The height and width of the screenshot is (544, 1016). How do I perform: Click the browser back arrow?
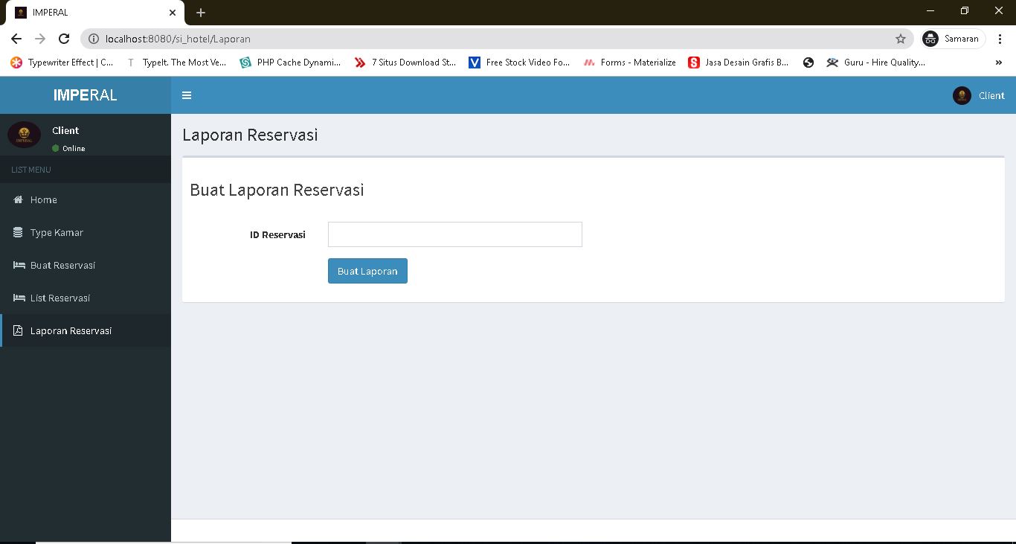(x=16, y=39)
